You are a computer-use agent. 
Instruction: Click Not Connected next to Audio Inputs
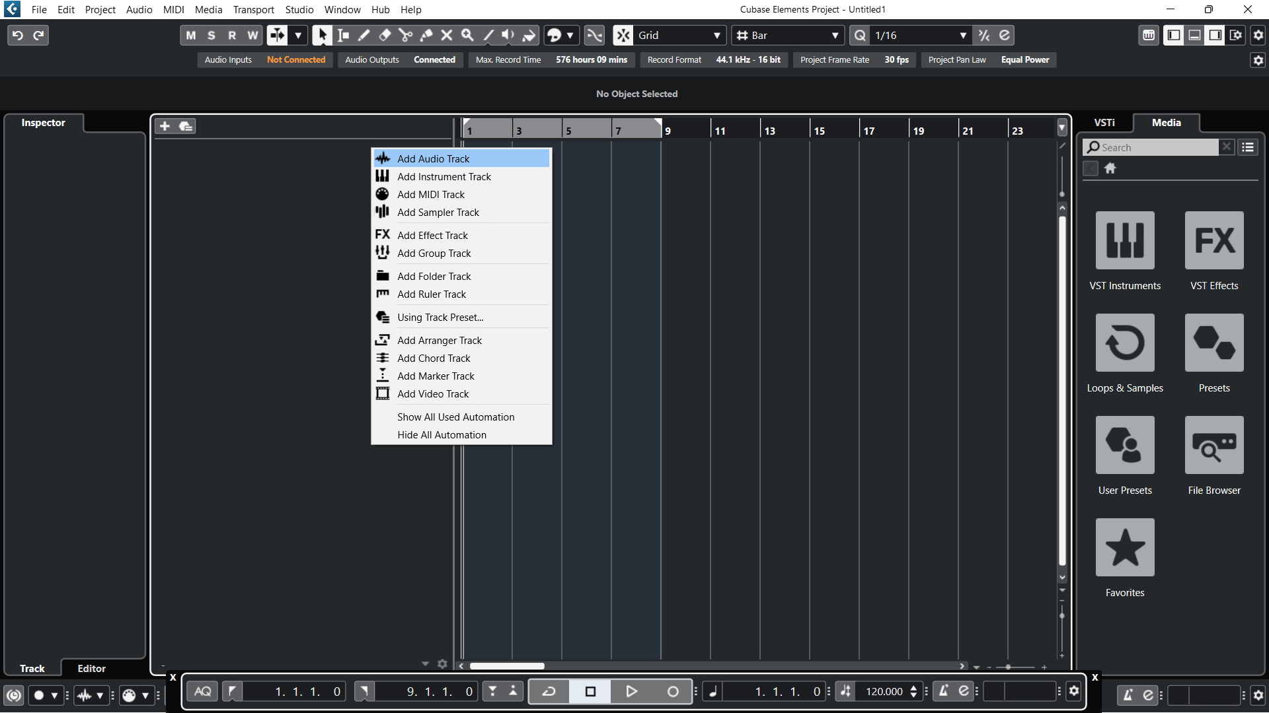[296, 59]
